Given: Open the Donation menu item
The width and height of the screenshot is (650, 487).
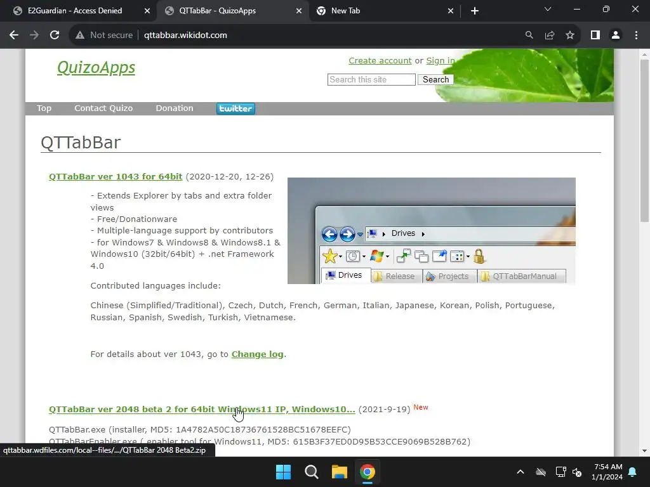Looking at the screenshot, I should tap(175, 108).
